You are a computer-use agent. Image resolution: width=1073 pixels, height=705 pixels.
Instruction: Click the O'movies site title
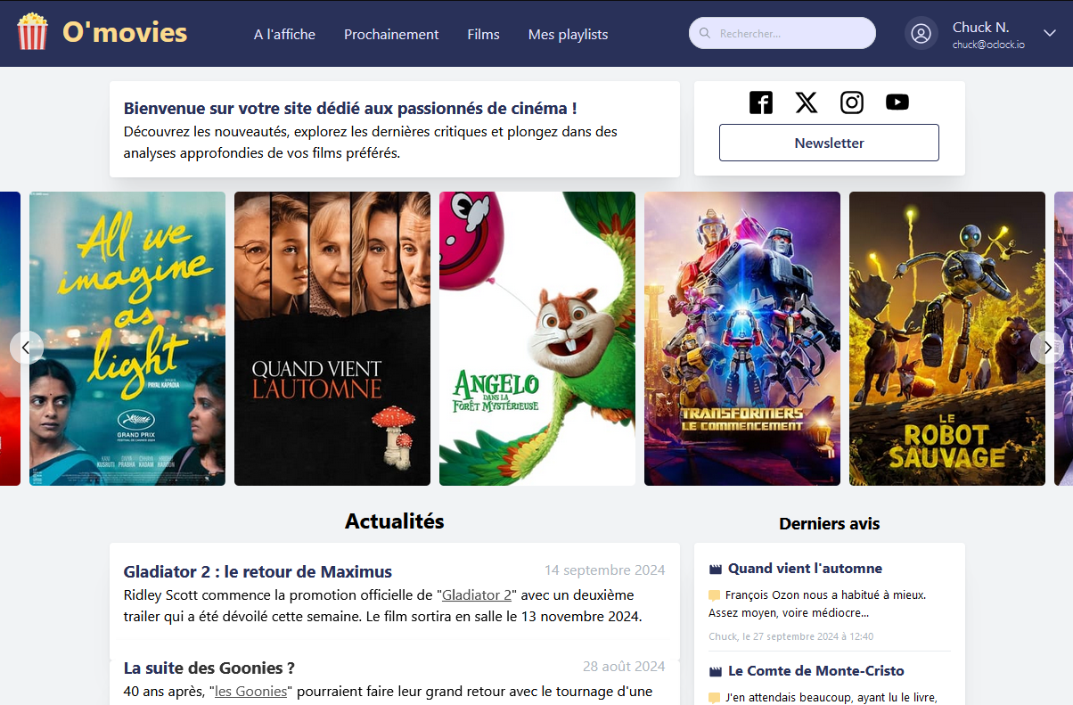click(x=125, y=32)
